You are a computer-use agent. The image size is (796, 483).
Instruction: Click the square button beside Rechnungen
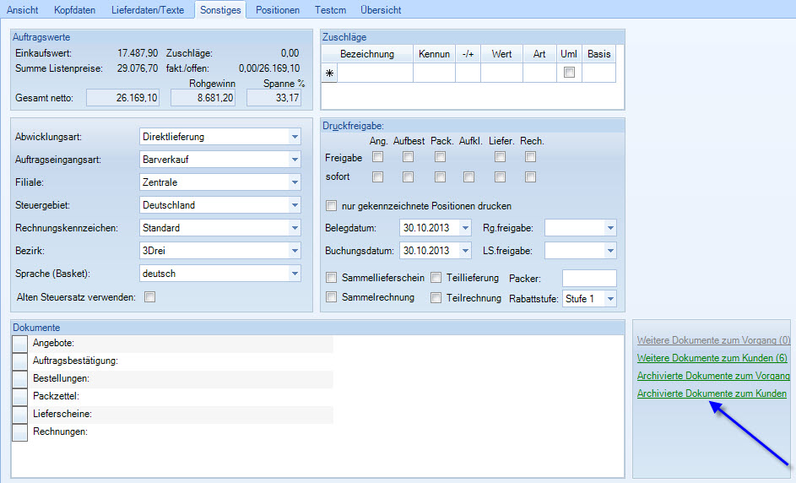20,431
